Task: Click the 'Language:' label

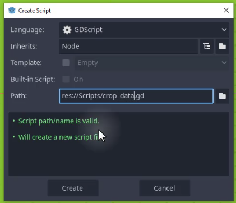Action: click(x=27, y=30)
